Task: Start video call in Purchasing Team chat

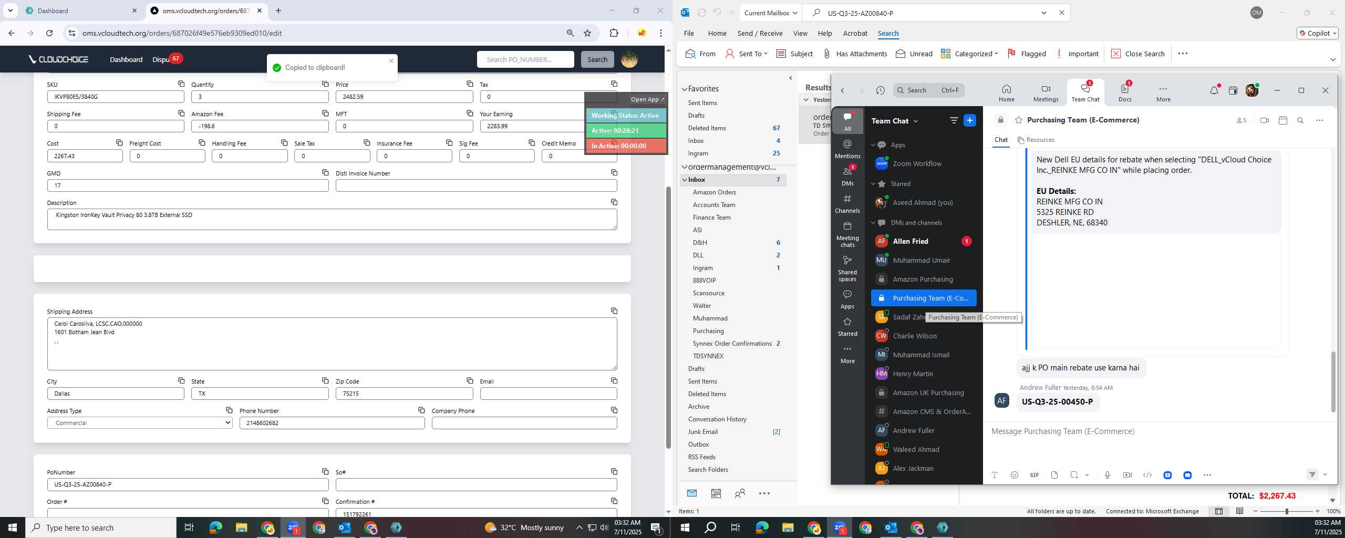Action: [x=1265, y=120]
